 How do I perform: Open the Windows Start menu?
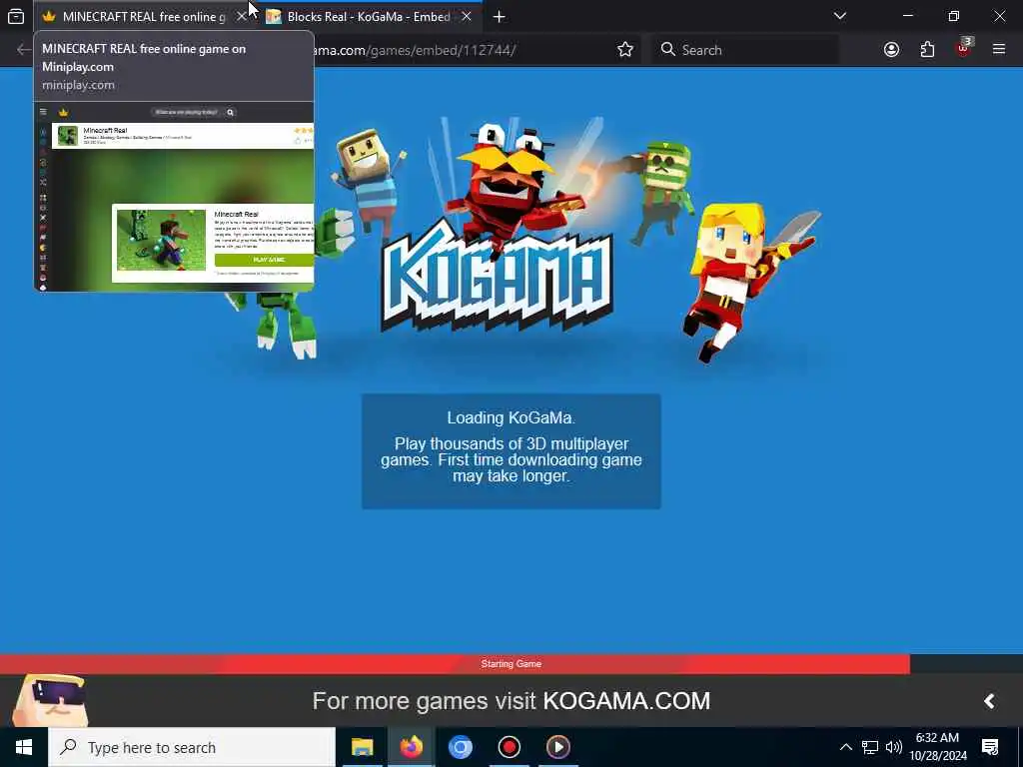click(x=24, y=747)
